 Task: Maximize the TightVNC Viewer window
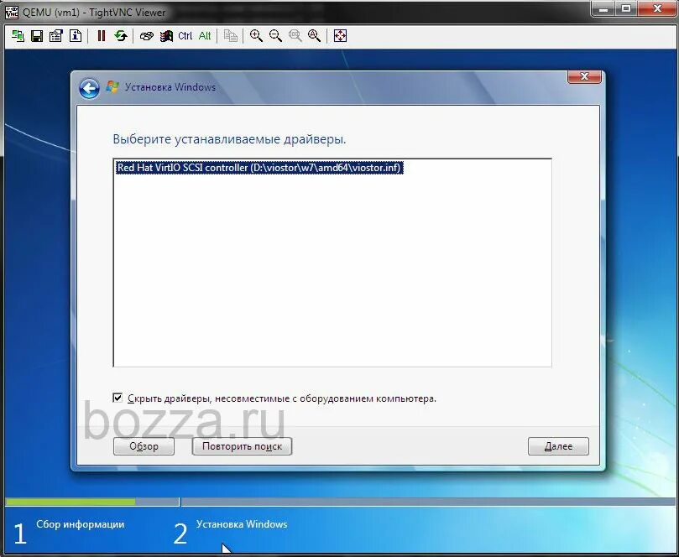click(x=626, y=8)
